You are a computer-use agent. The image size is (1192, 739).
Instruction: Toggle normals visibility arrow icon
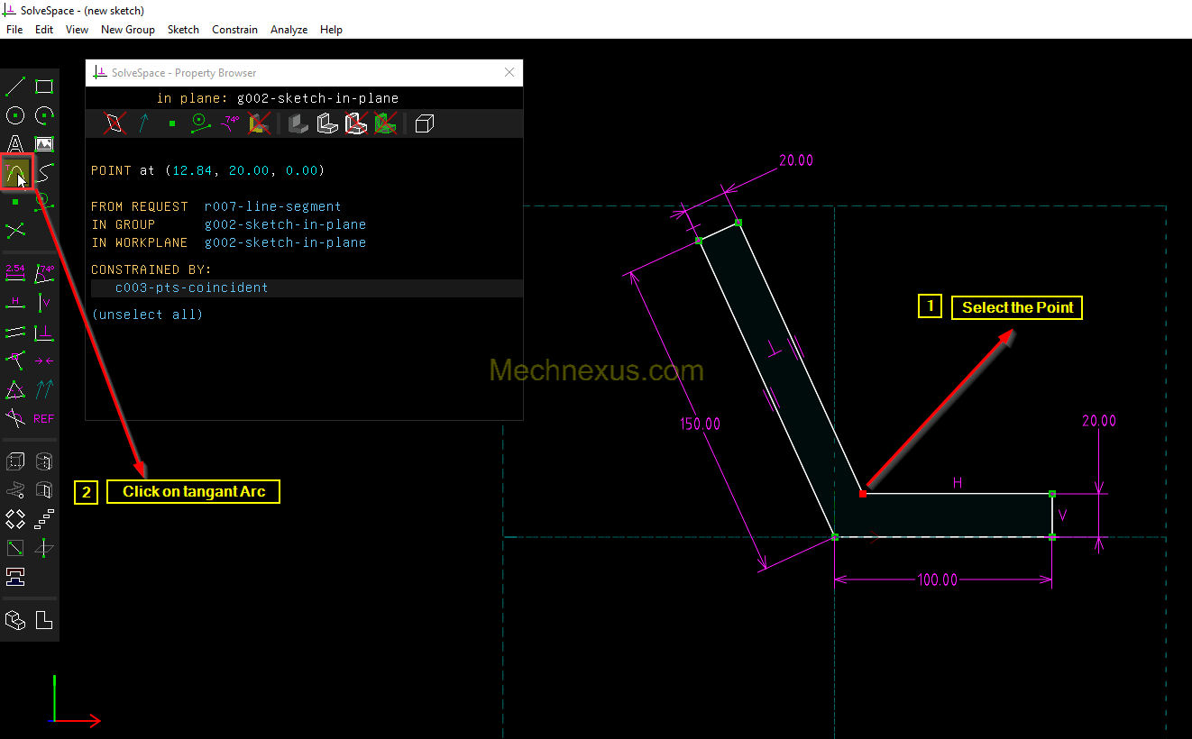[143, 123]
